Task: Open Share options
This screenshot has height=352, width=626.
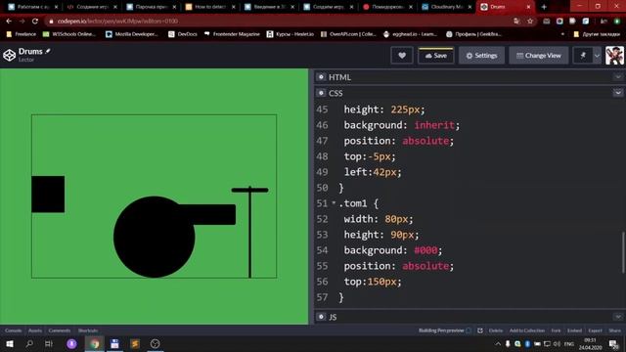Action: [615, 330]
